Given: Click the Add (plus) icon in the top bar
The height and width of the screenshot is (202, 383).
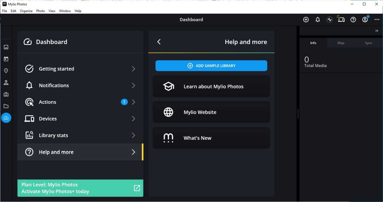Looking at the screenshot, I should pos(306,19).
